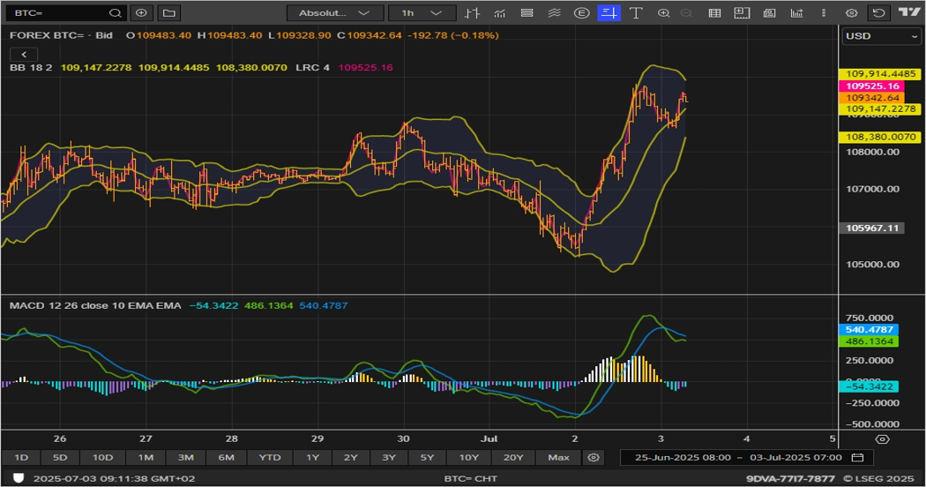Open chart settings gear in top toolbar
The width and height of the screenshot is (926, 487).
(852, 13)
